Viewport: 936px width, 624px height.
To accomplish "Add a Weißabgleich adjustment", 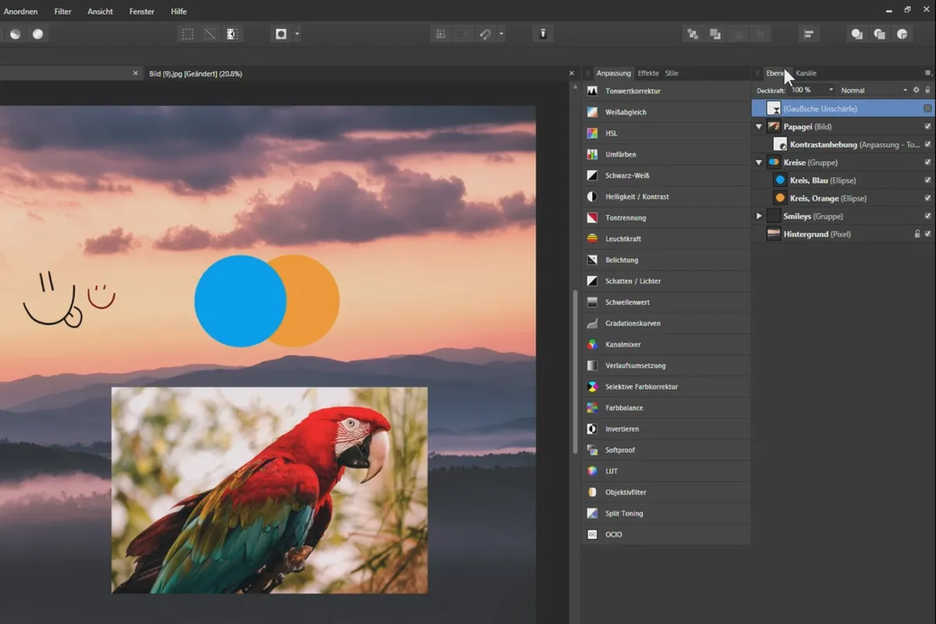I will click(667, 112).
